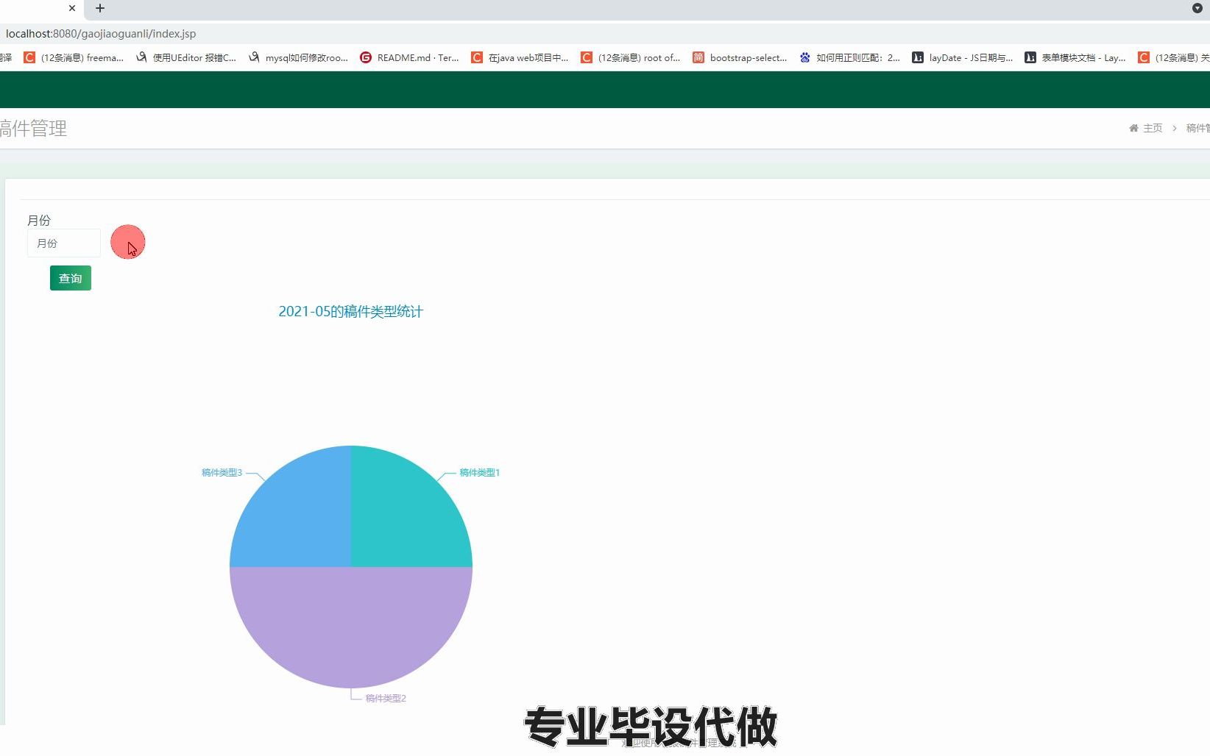Open the layDate bookmark
This screenshot has height=756, width=1210.
pos(963,57)
